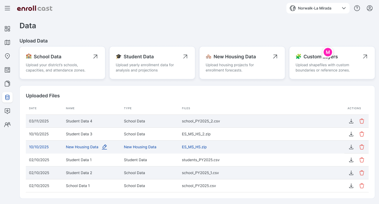
Task: Download the Student Data 4 file
Action: 351,121
